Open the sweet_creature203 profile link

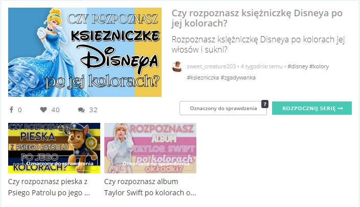[x=211, y=66]
